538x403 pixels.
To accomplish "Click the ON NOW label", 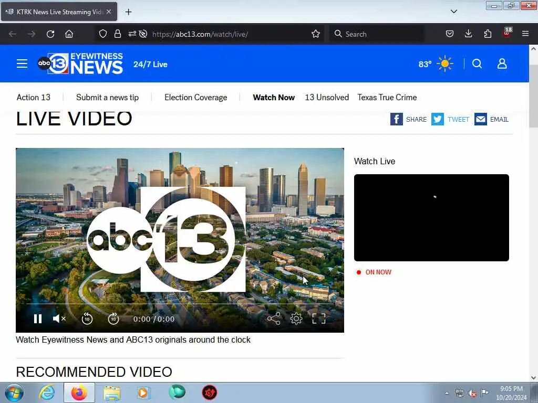I will (x=378, y=272).
